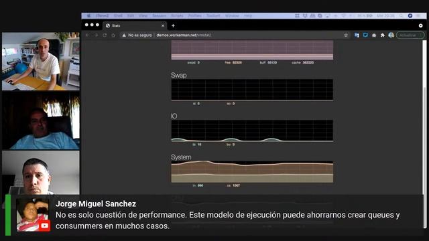Open the Shell menu
Screen dimensions: 429x241
[118, 16]
